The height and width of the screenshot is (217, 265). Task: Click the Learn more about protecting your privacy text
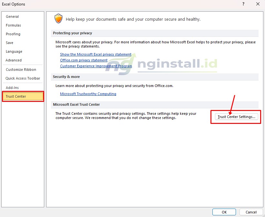114,86
